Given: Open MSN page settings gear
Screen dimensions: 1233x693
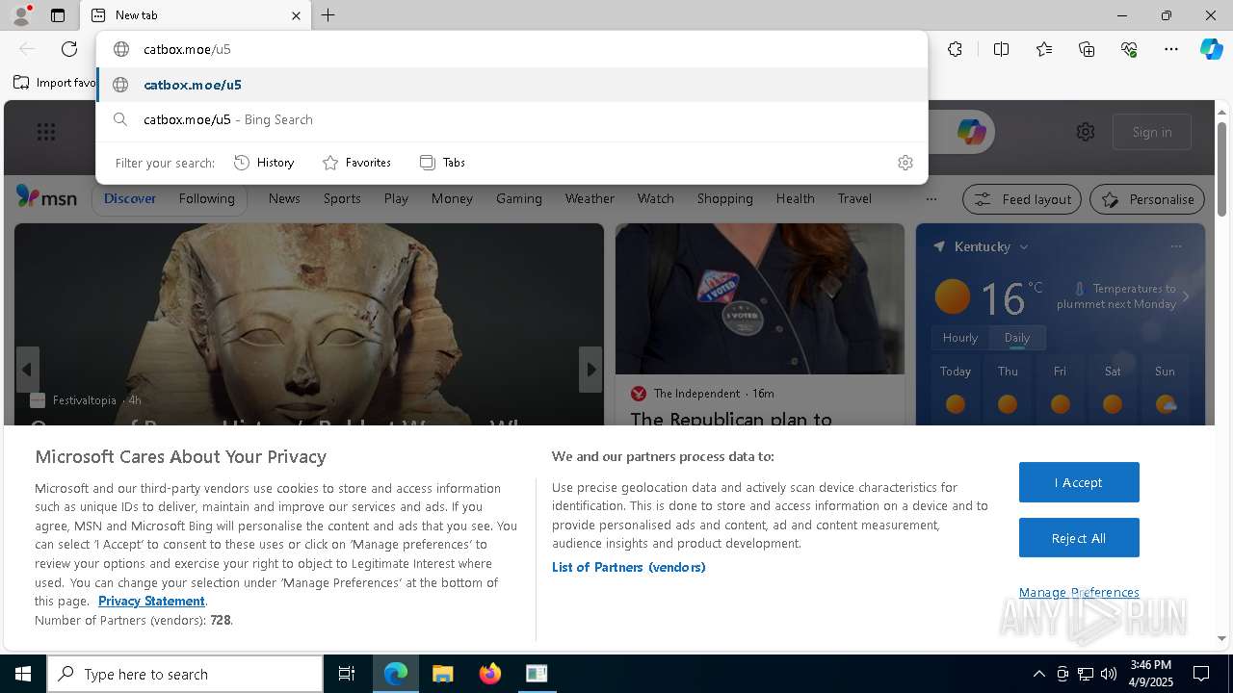Looking at the screenshot, I should (1086, 132).
